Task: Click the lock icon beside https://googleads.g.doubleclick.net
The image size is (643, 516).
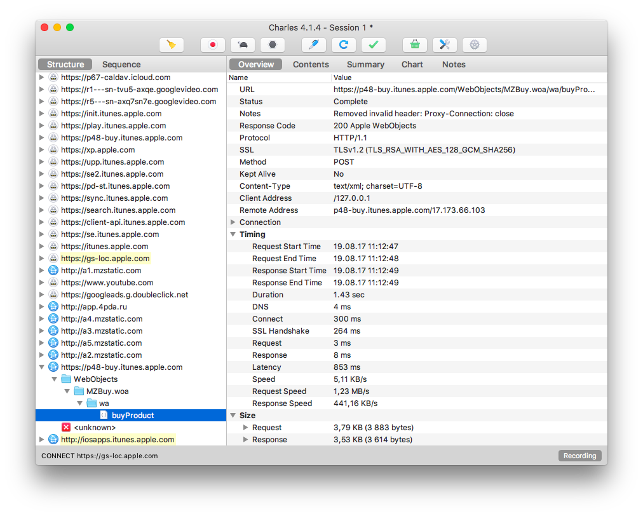Action: 53,294
